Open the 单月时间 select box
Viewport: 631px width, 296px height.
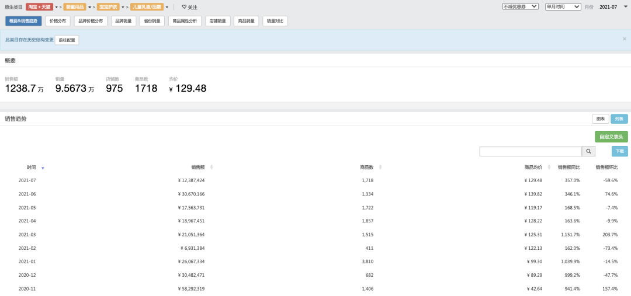point(563,6)
